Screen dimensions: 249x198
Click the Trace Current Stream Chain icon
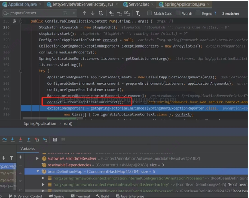[63, 140]
